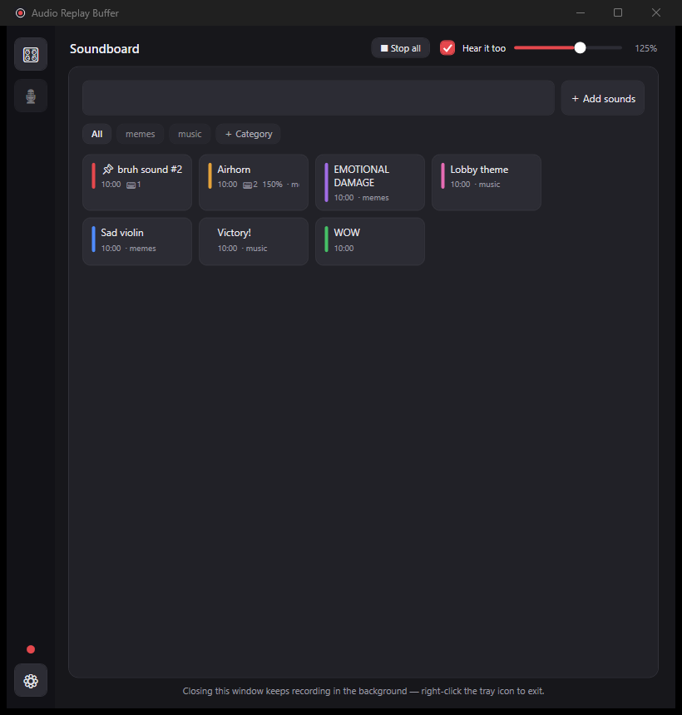Open the settings gear icon
This screenshot has width=682, height=715.
coord(31,680)
